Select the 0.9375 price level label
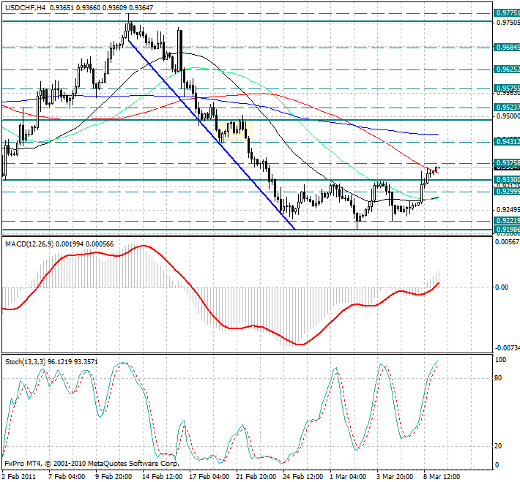 pyautogui.click(x=507, y=162)
